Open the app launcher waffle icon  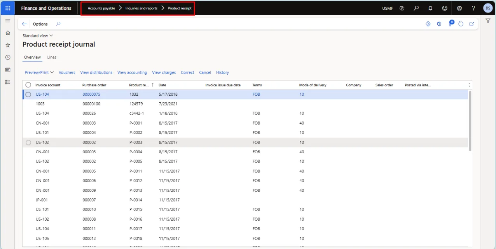coord(8,8)
